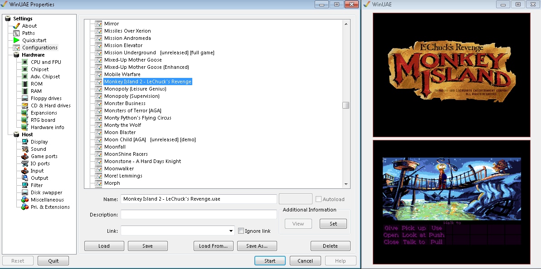Image resolution: width=541 pixels, height=269 pixels.
Task: Select the Settings root tree node
Action: pos(23,19)
